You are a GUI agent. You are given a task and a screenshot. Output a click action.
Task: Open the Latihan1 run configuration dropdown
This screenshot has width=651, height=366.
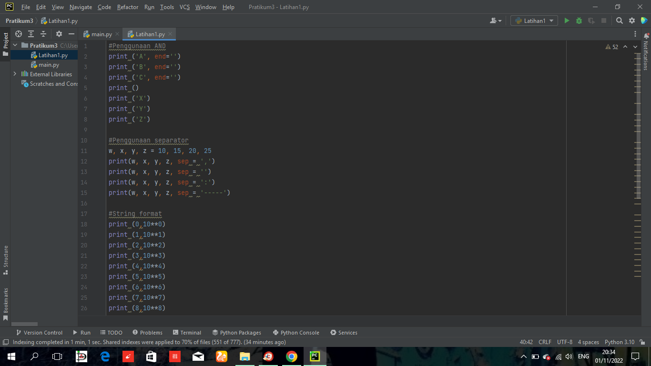[534, 20]
